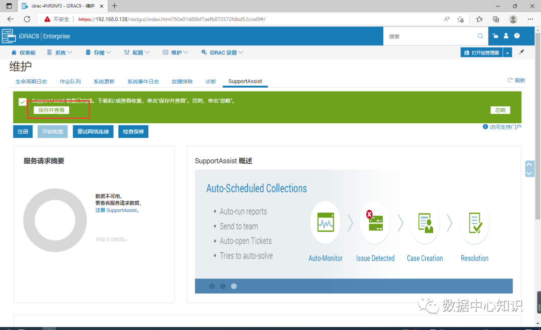
Task: Close the idrac-4NR0NF3 browser tab
Action: [101, 6]
